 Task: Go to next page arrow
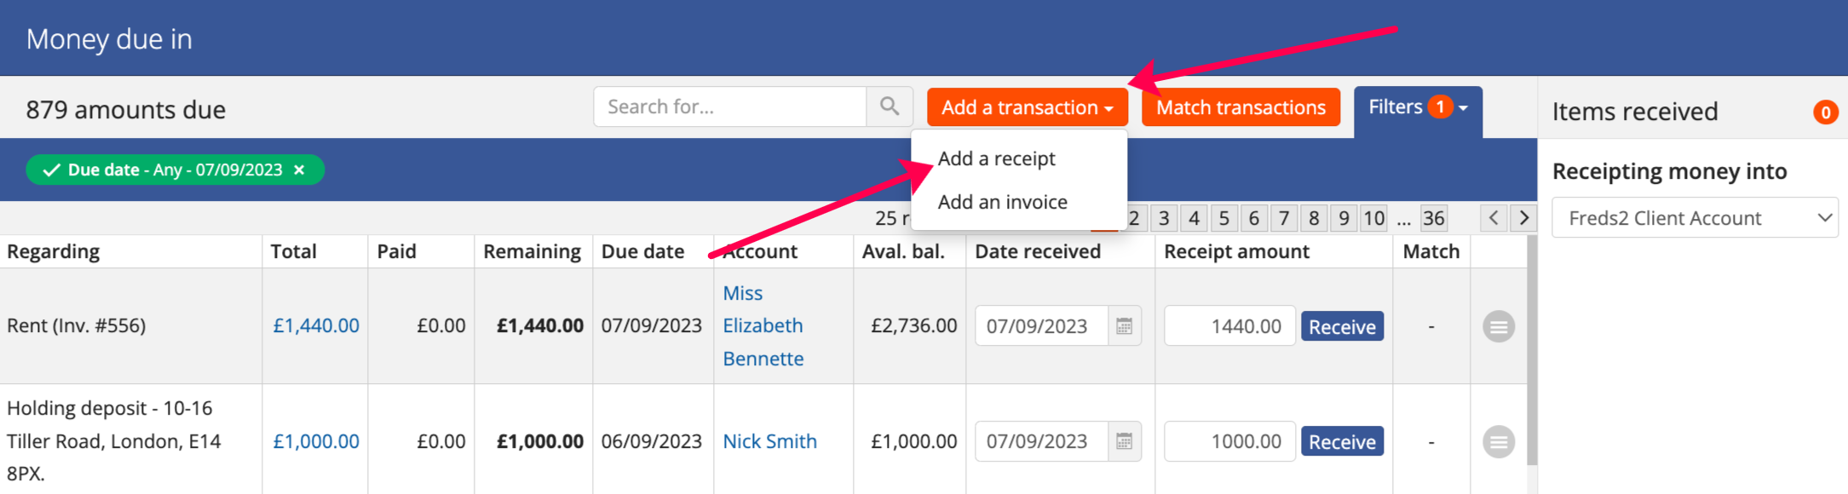click(x=1524, y=218)
